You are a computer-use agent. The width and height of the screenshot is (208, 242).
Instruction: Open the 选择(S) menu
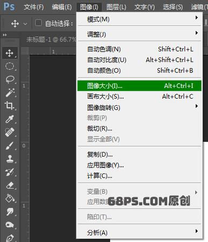click(173, 7)
